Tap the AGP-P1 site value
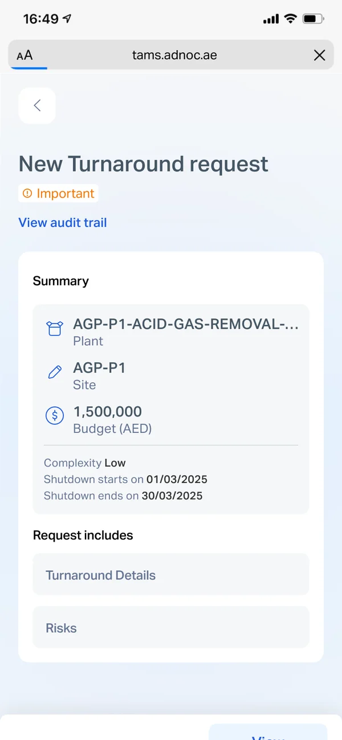The width and height of the screenshot is (342, 740). point(99,368)
